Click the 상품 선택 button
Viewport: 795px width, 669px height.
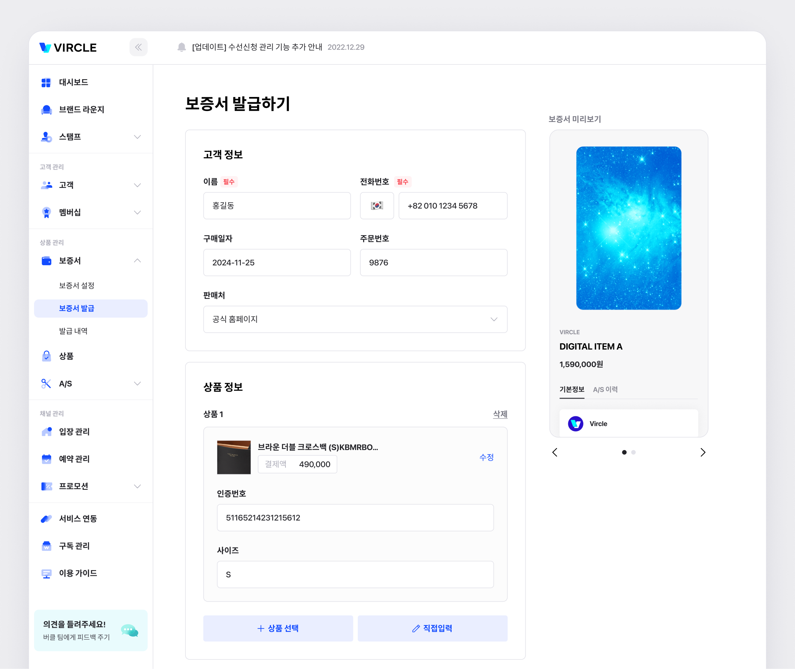coord(278,628)
